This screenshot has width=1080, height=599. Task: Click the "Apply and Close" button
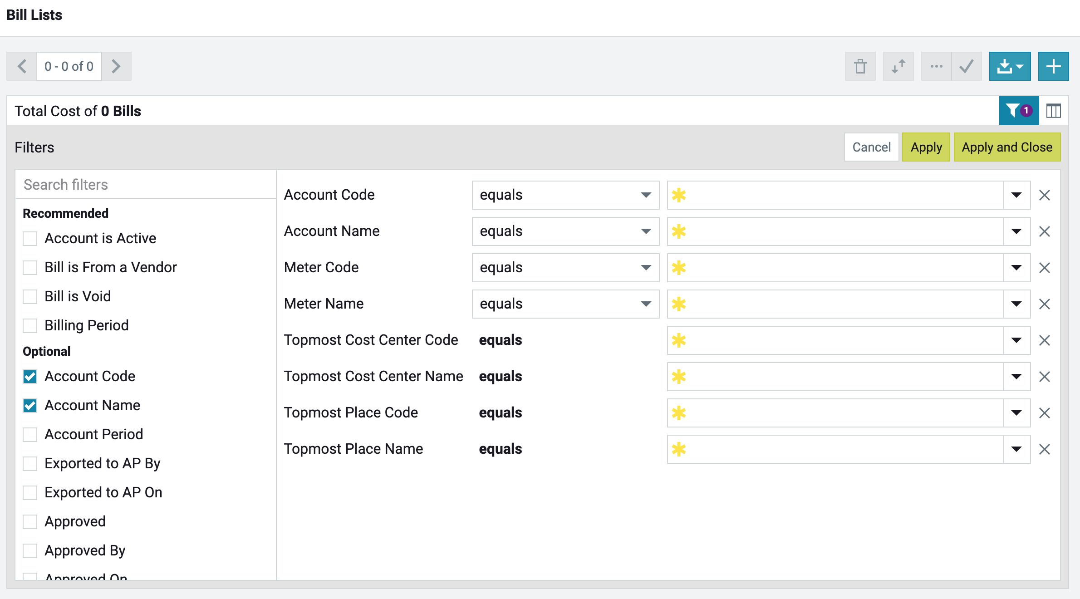1007,147
